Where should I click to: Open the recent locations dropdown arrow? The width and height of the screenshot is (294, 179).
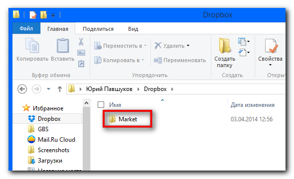click(48, 89)
